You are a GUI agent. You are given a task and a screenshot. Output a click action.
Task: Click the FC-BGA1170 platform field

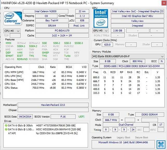62,31
